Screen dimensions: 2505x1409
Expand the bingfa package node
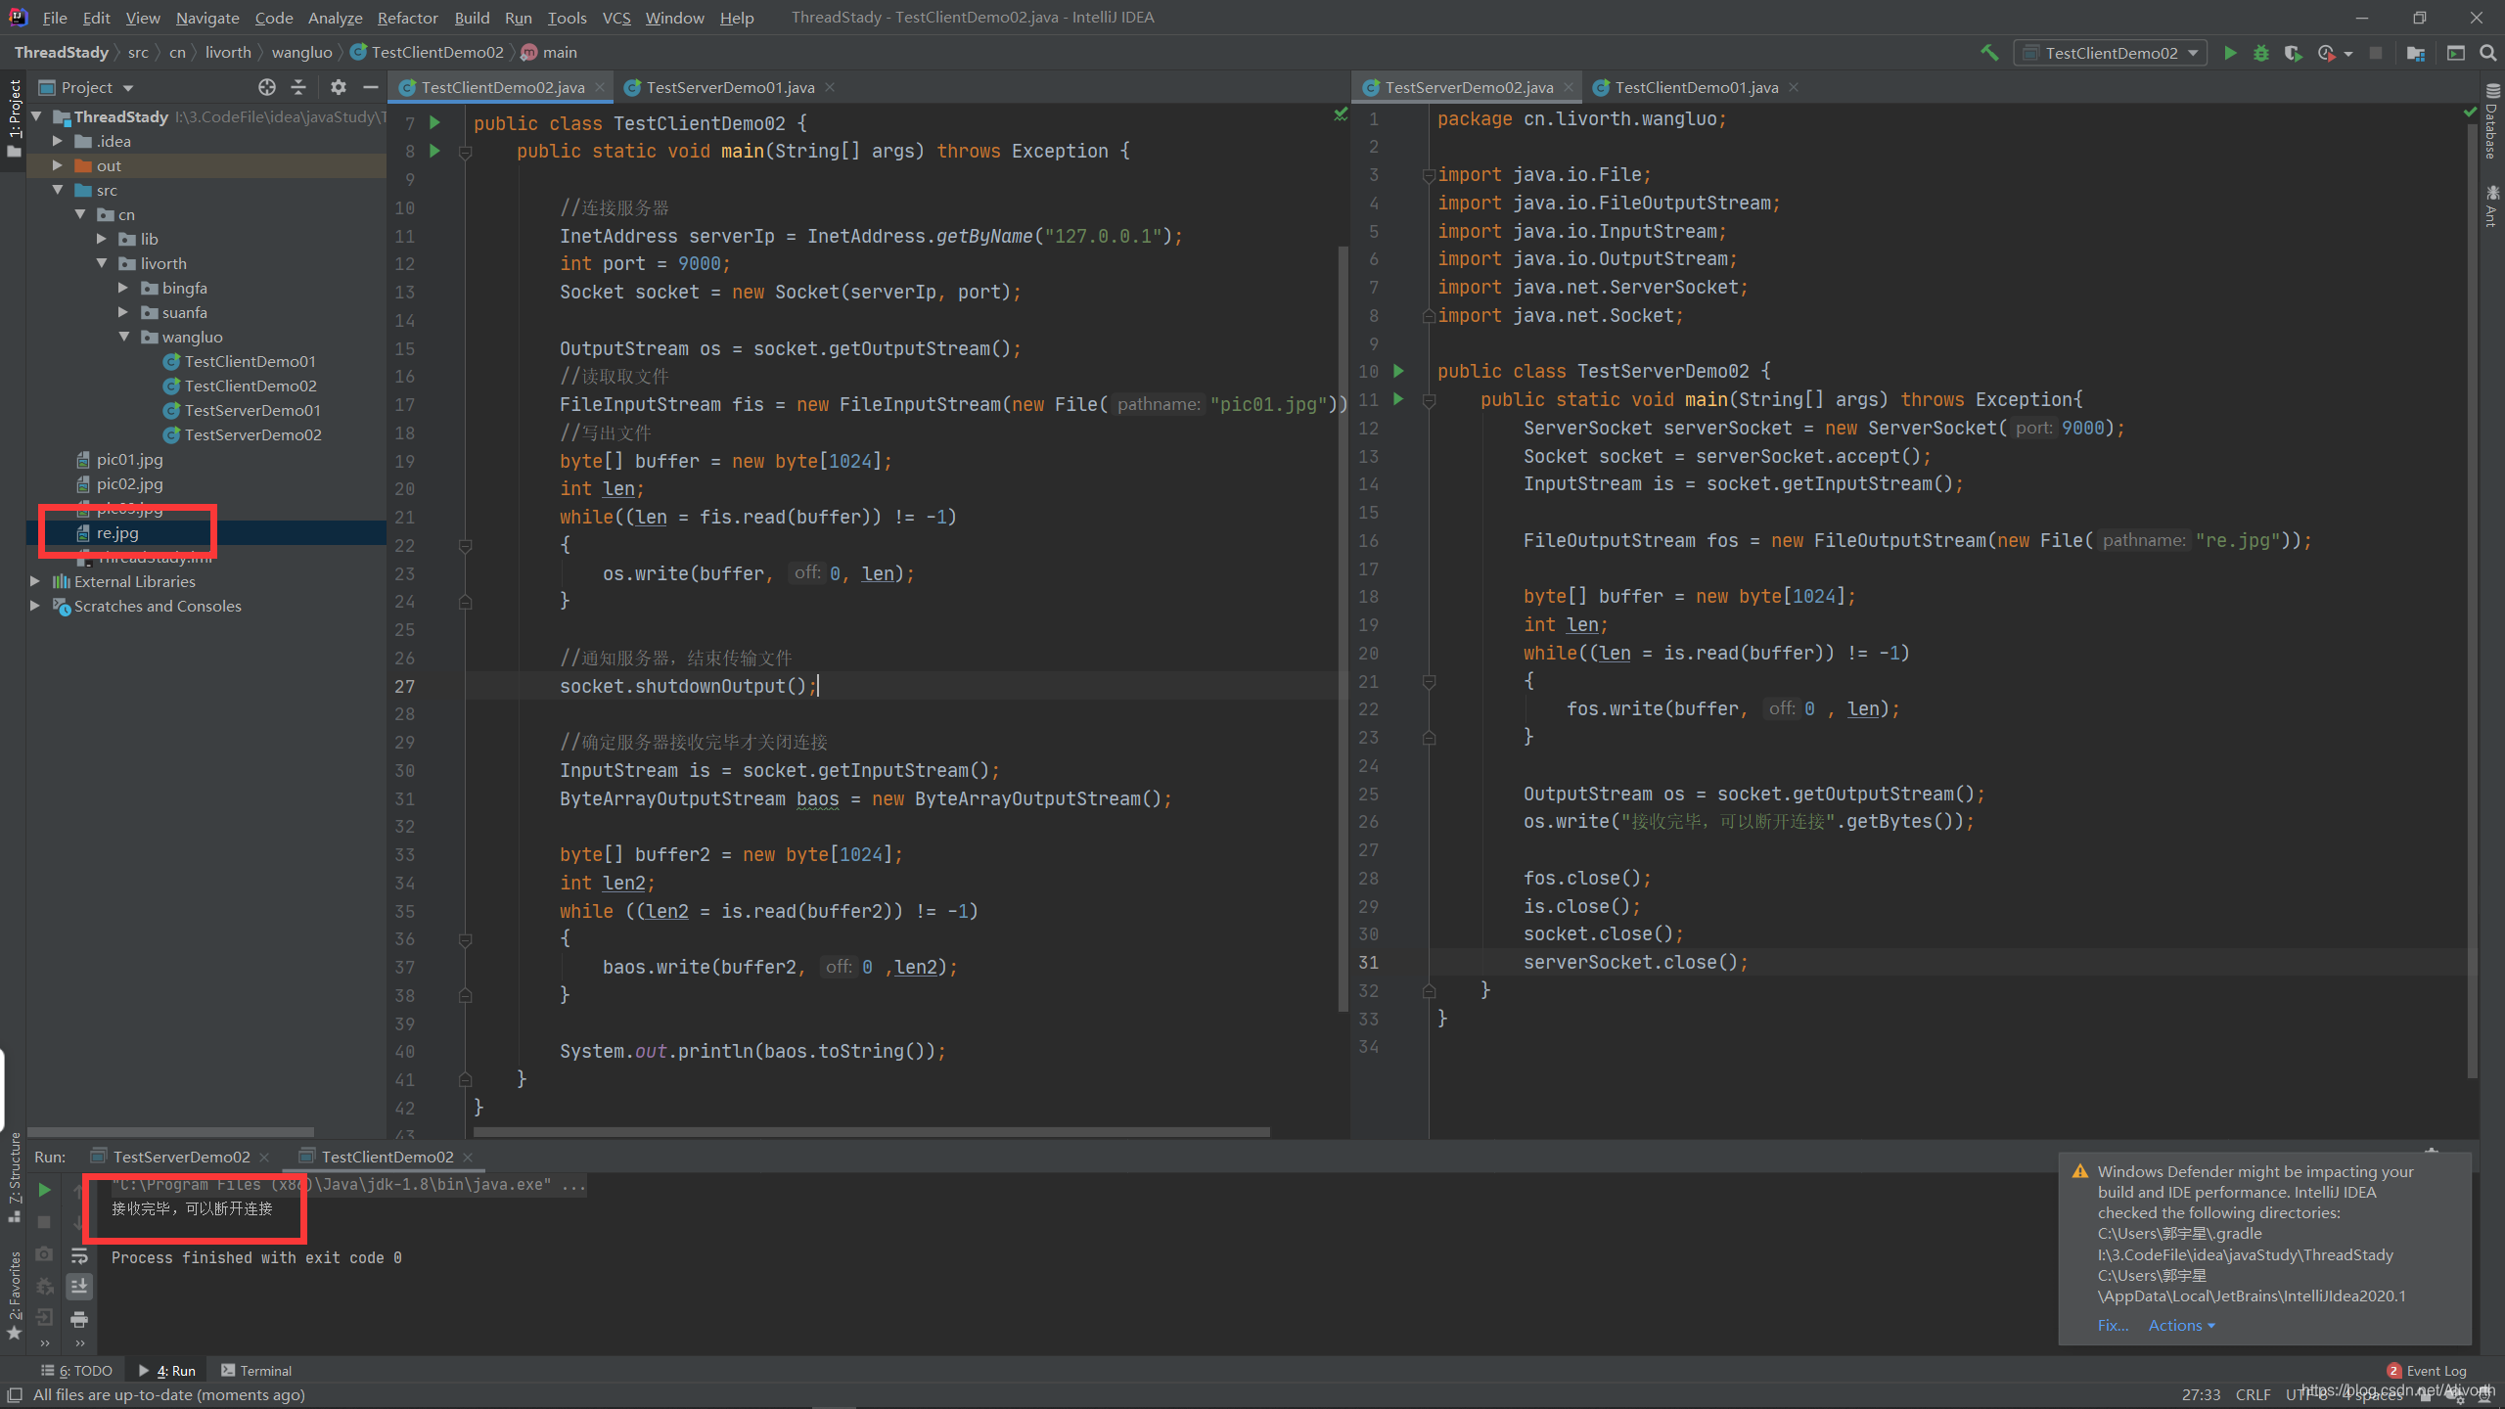pyautogui.click(x=124, y=288)
